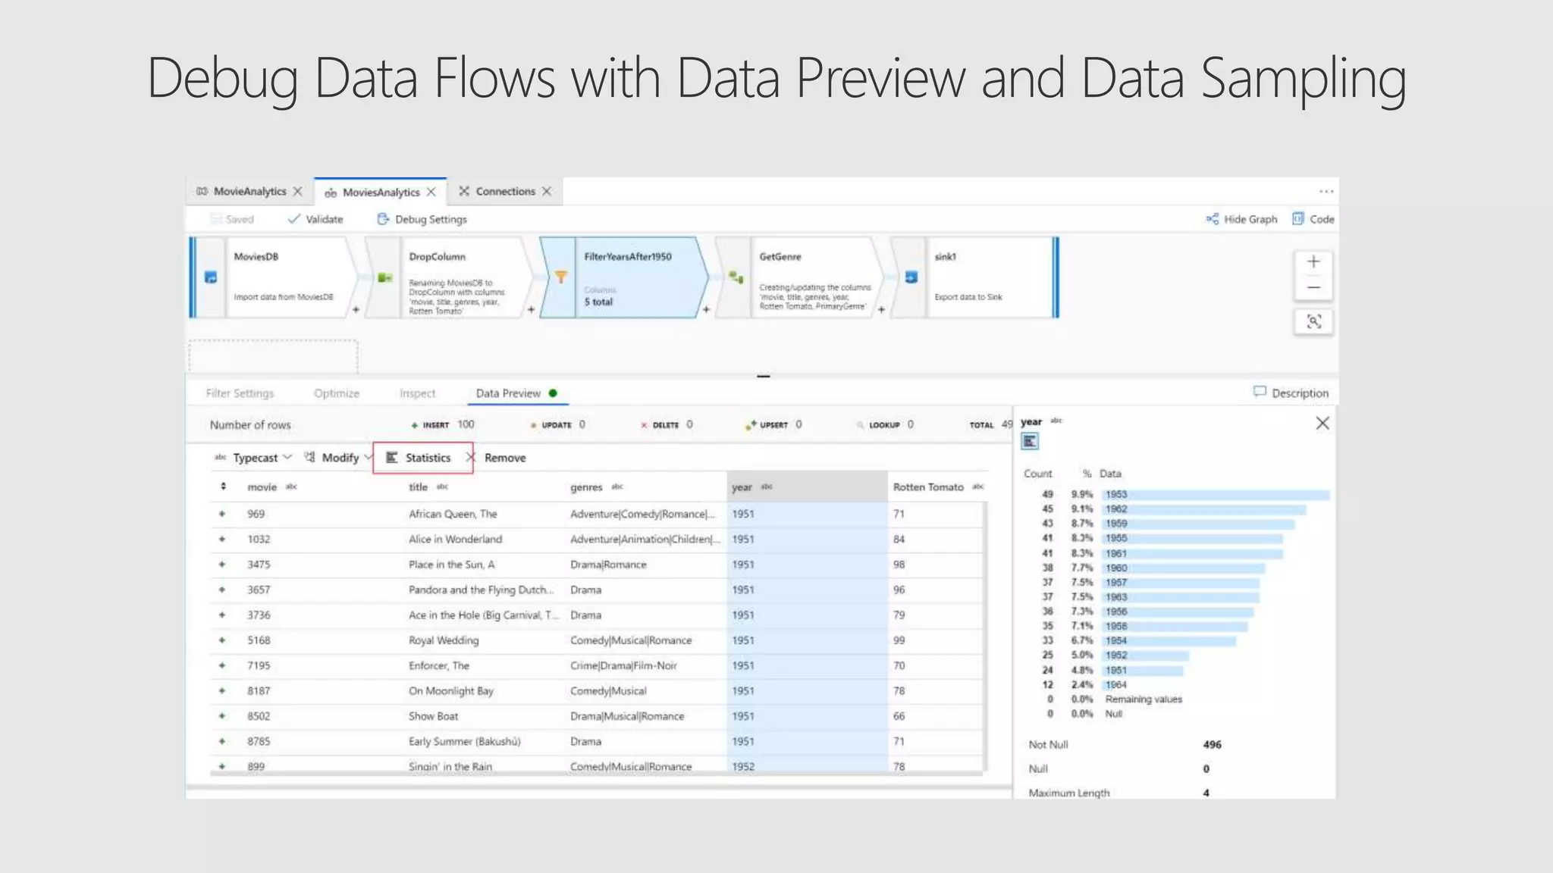Click the GetGenre derived column icon
Screen dimensions: 1553x873
736,277
